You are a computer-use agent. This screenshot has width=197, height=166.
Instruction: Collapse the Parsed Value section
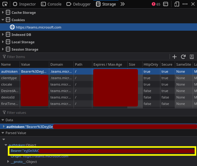click(3, 133)
